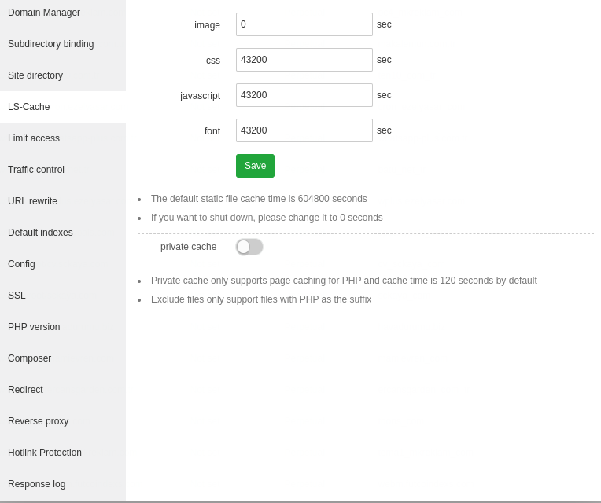The image size is (601, 503).
Task: Open the Config tab
Action: coord(21,264)
